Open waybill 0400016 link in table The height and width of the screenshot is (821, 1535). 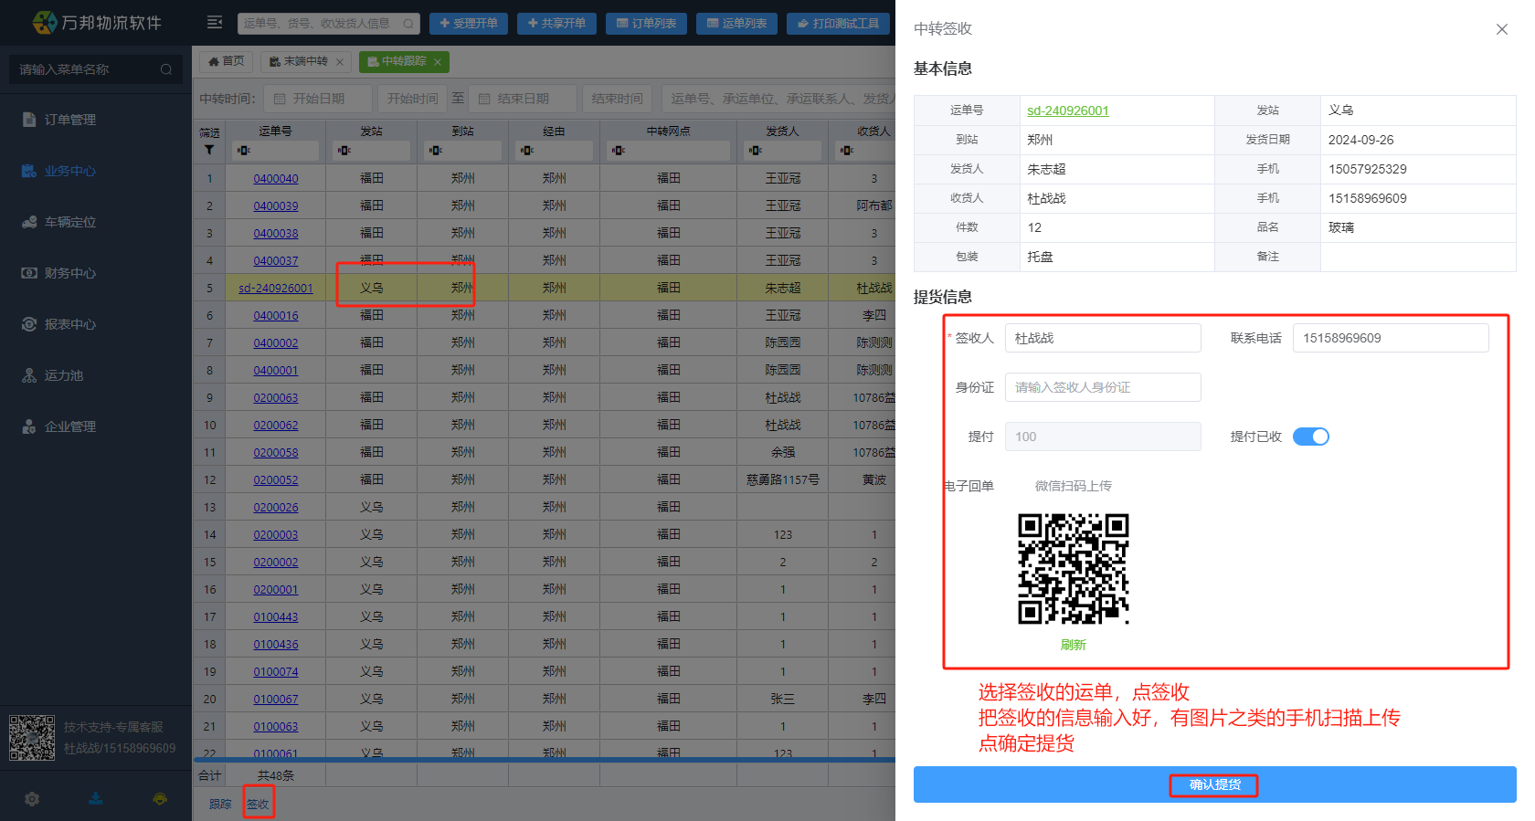click(x=275, y=315)
